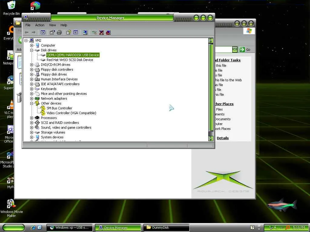Image resolution: width=310 pixels, height=232 pixels.
Task: Click the Internet Explorer quick launch icon
Action: pyautogui.click(x=33, y=227)
